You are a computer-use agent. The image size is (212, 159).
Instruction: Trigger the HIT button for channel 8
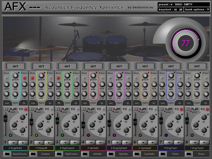click(x=197, y=66)
